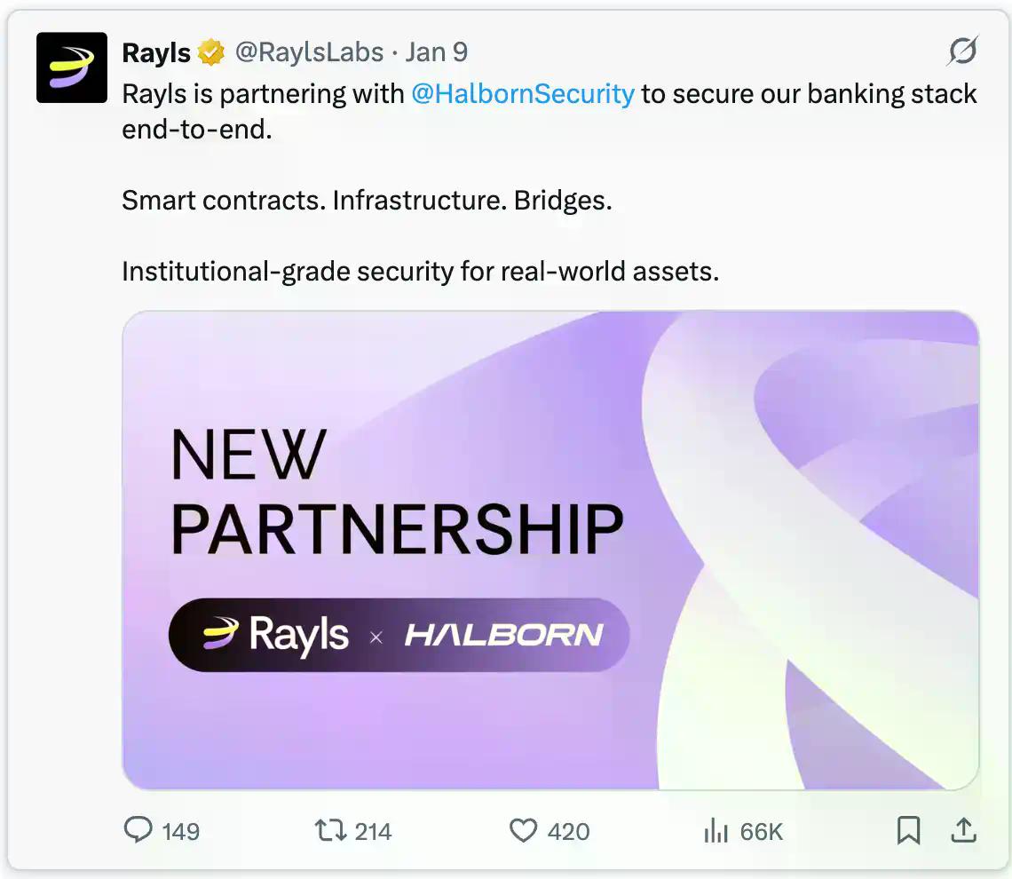Open the Rayls display name link
1012x879 pixels.
point(156,52)
